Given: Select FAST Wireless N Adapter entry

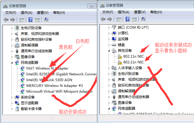Looking at the screenshot, I should coord(47,68).
